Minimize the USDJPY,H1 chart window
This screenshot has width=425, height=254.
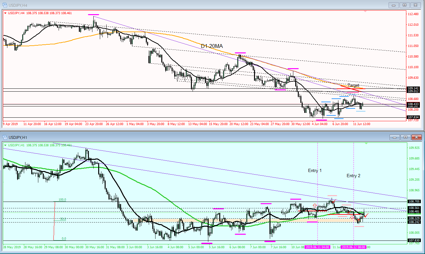(395, 137)
